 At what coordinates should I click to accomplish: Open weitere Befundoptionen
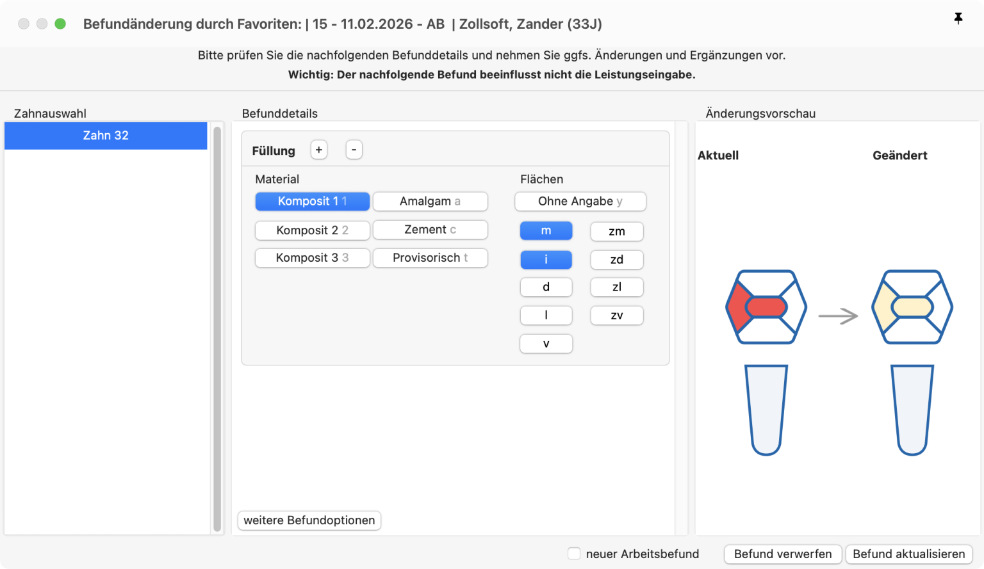(309, 520)
